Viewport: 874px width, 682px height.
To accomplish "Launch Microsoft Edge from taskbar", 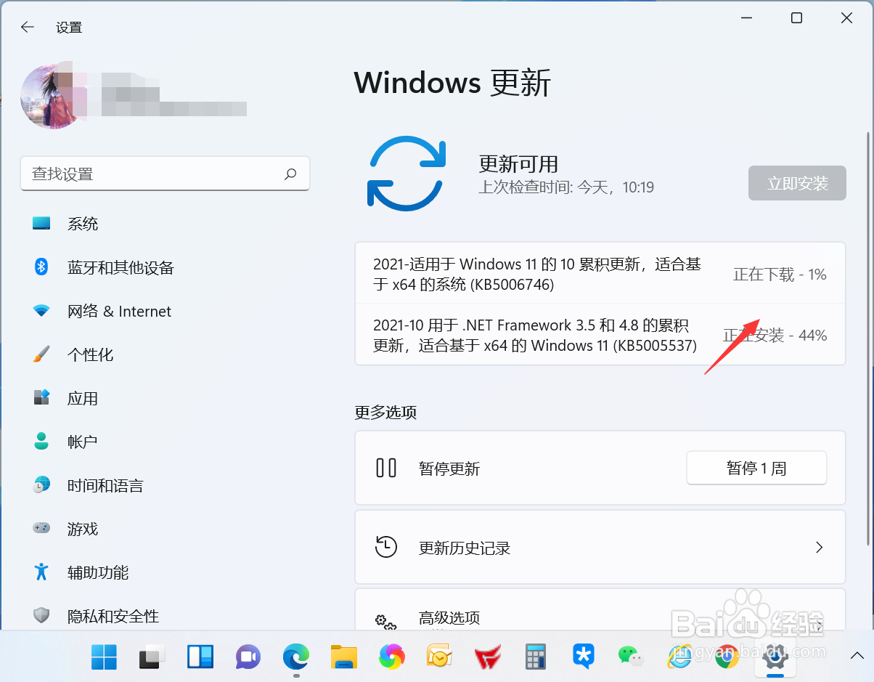I will (295, 657).
